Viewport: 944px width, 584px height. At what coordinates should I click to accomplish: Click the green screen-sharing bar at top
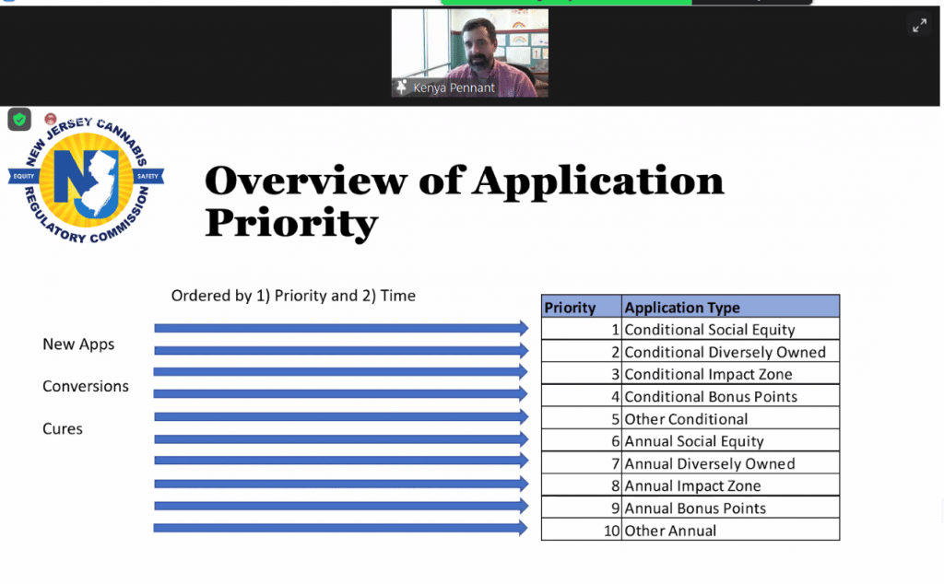coord(565,3)
